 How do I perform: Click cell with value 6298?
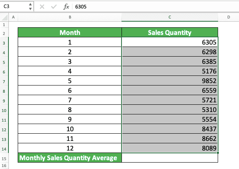[170, 52]
